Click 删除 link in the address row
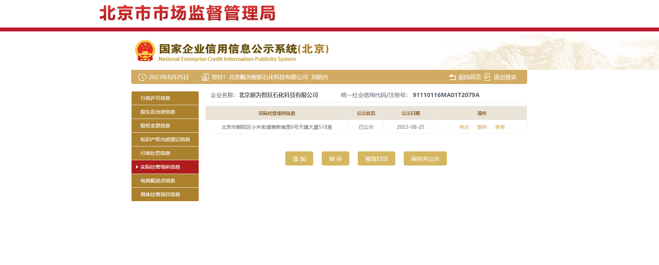Viewport: 659px width, 265px height. pos(482,127)
